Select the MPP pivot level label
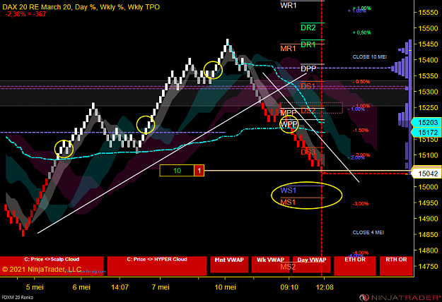This screenshot has height=302, width=442. point(289,113)
